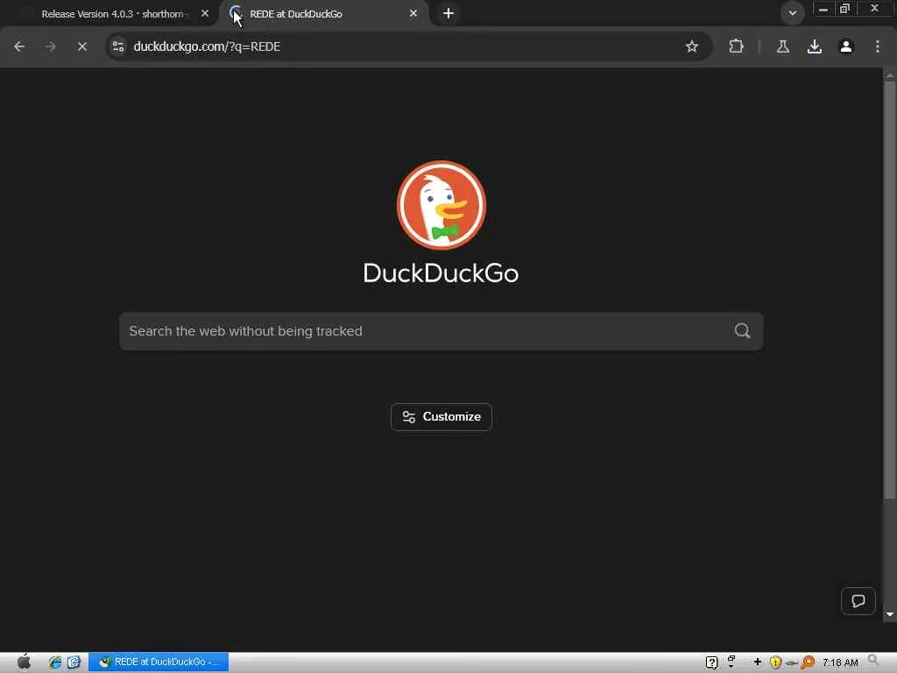Open the yellow security shield tray icon
Screen dimensions: 897x673
[x=775, y=662]
